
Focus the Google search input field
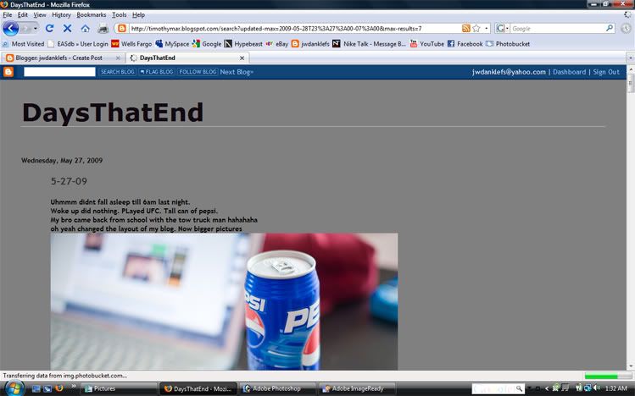click(x=557, y=28)
